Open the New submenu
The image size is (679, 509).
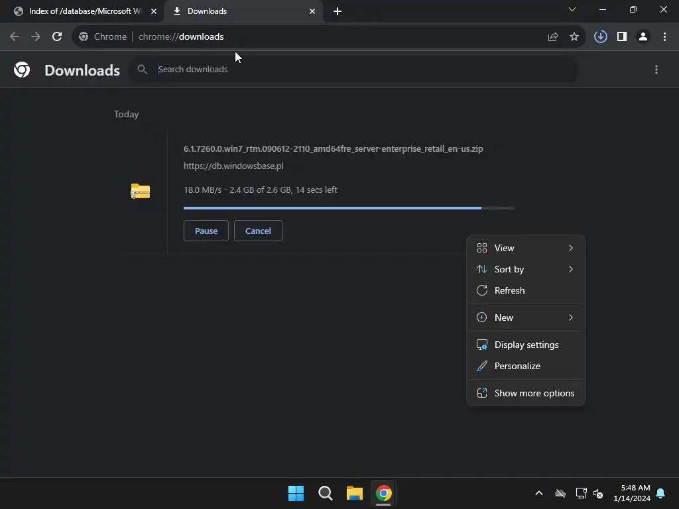[526, 317]
